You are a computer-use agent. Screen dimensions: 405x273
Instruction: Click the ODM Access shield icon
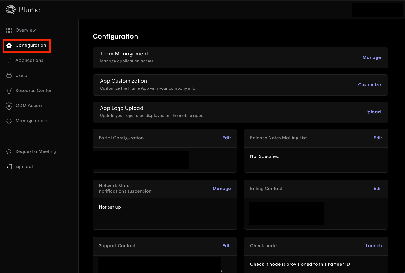pyautogui.click(x=9, y=106)
